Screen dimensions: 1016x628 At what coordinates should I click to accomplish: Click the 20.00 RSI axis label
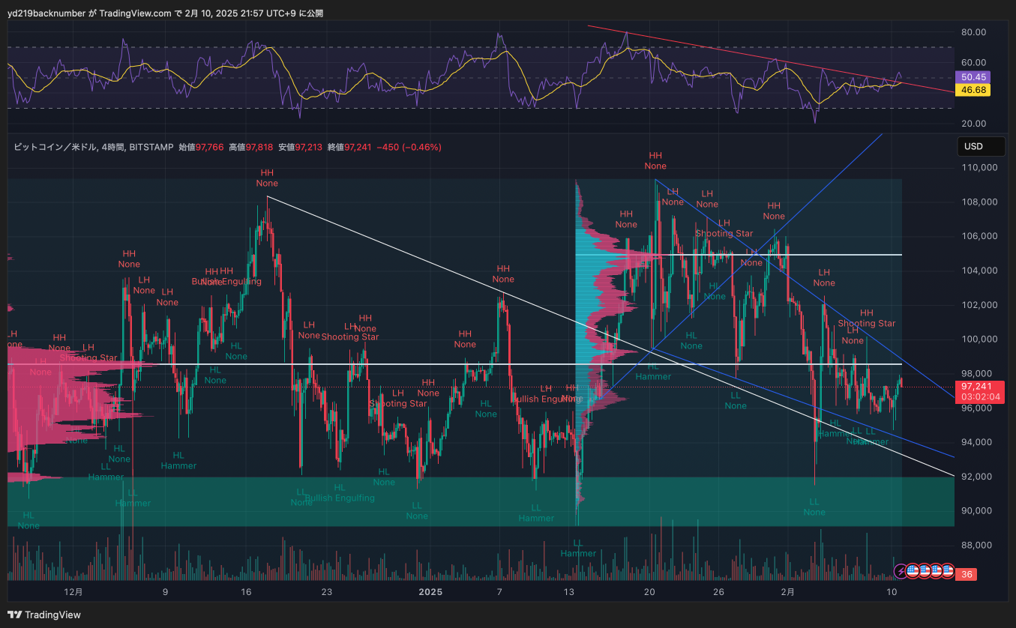click(973, 124)
